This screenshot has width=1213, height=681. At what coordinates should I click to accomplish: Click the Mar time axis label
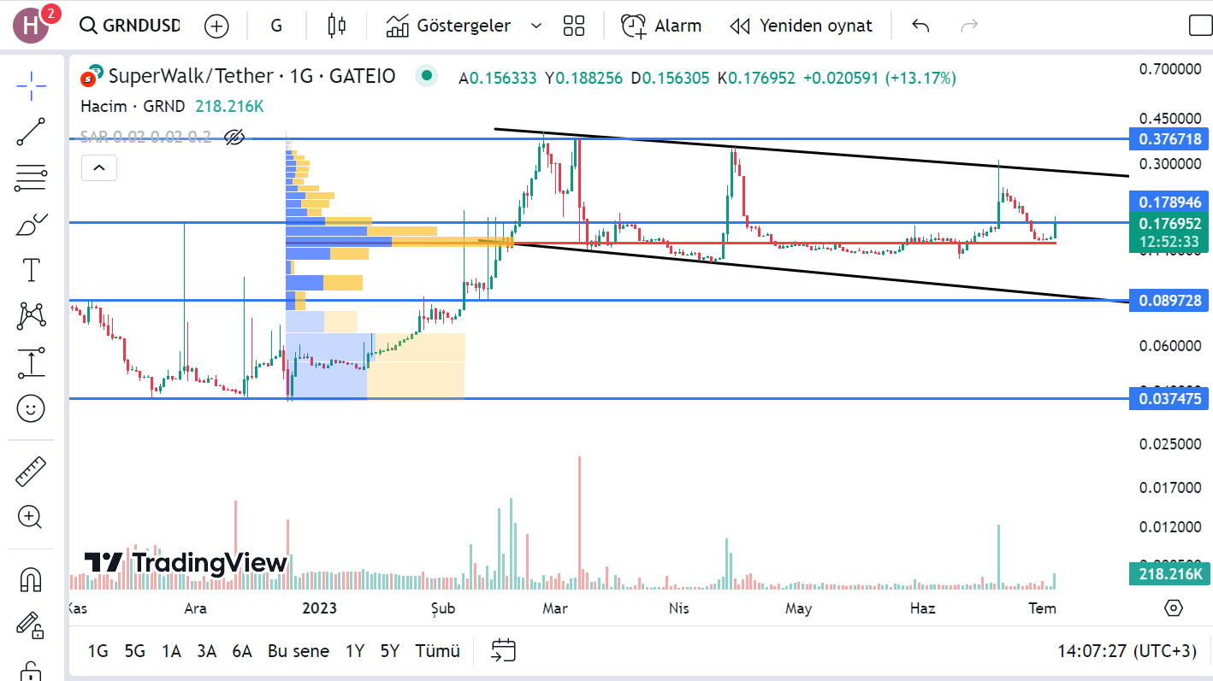pyautogui.click(x=556, y=608)
